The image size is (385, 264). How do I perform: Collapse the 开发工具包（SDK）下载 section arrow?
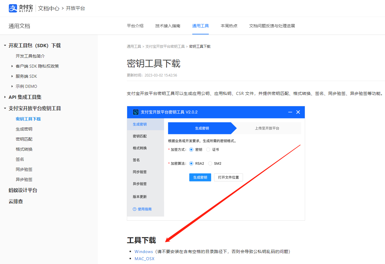(5, 45)
